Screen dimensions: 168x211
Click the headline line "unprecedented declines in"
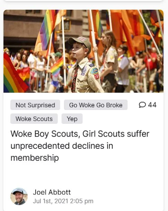tap(62, 146)
